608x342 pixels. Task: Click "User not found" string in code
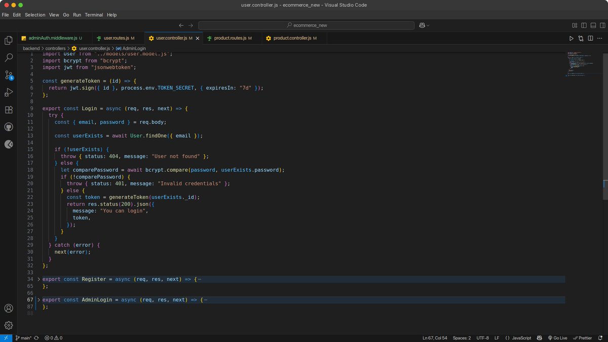(x=176, y=156)
